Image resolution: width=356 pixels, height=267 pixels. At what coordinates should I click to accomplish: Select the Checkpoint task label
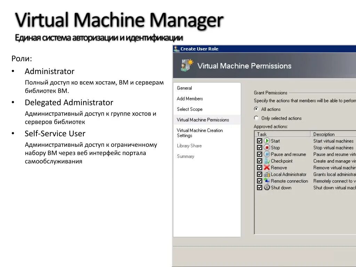click(x=282, y=161)
